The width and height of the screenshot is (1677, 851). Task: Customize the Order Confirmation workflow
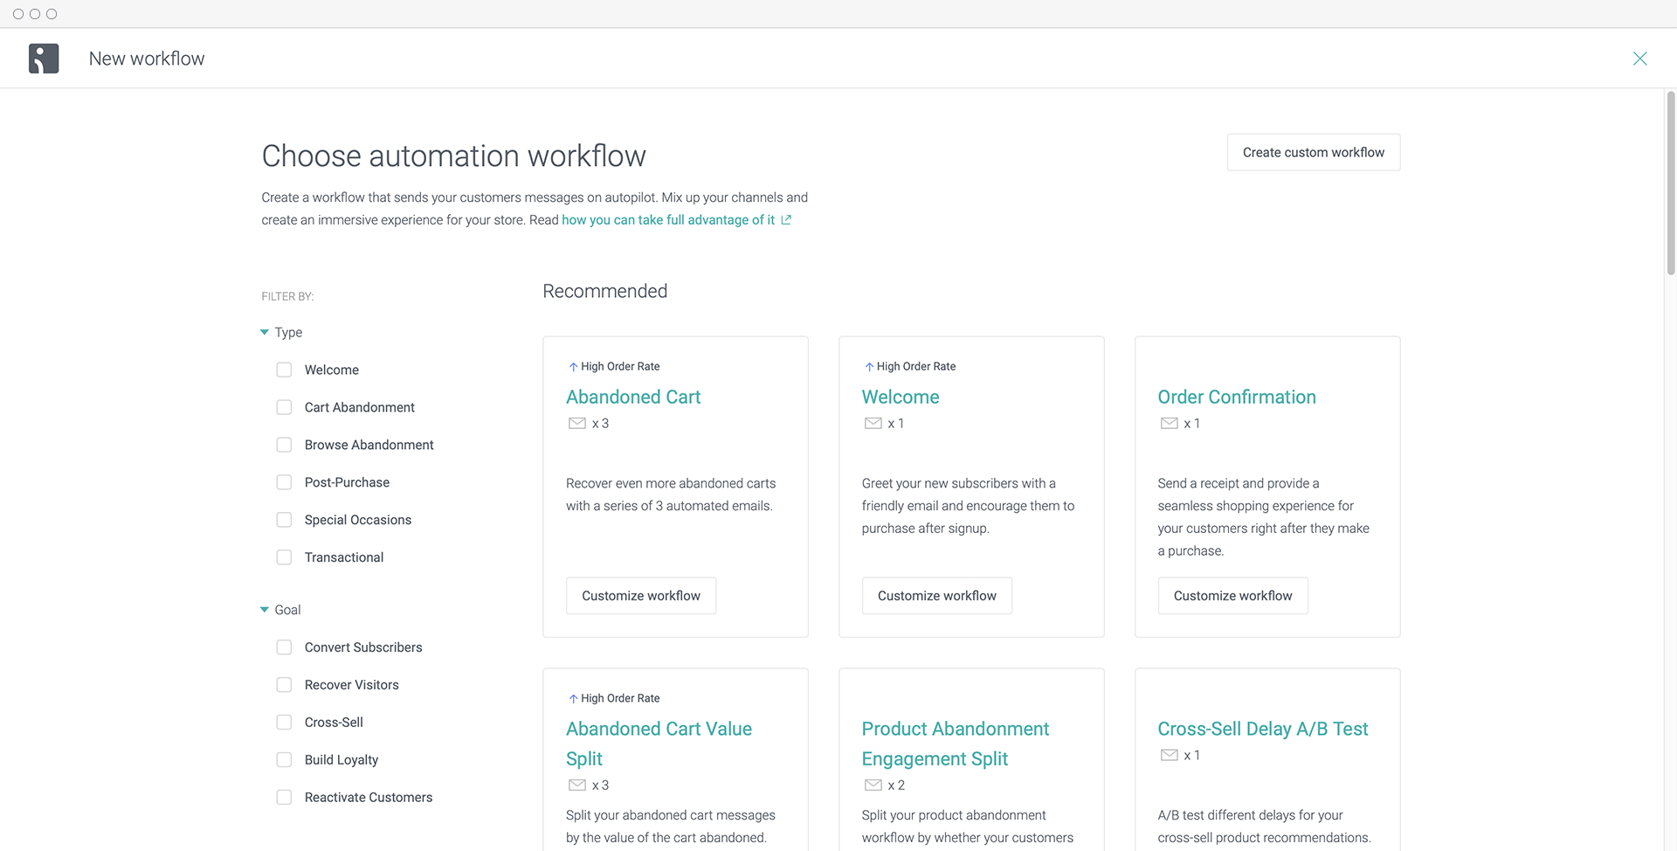pyautogui.click(x=1232, y=596)
